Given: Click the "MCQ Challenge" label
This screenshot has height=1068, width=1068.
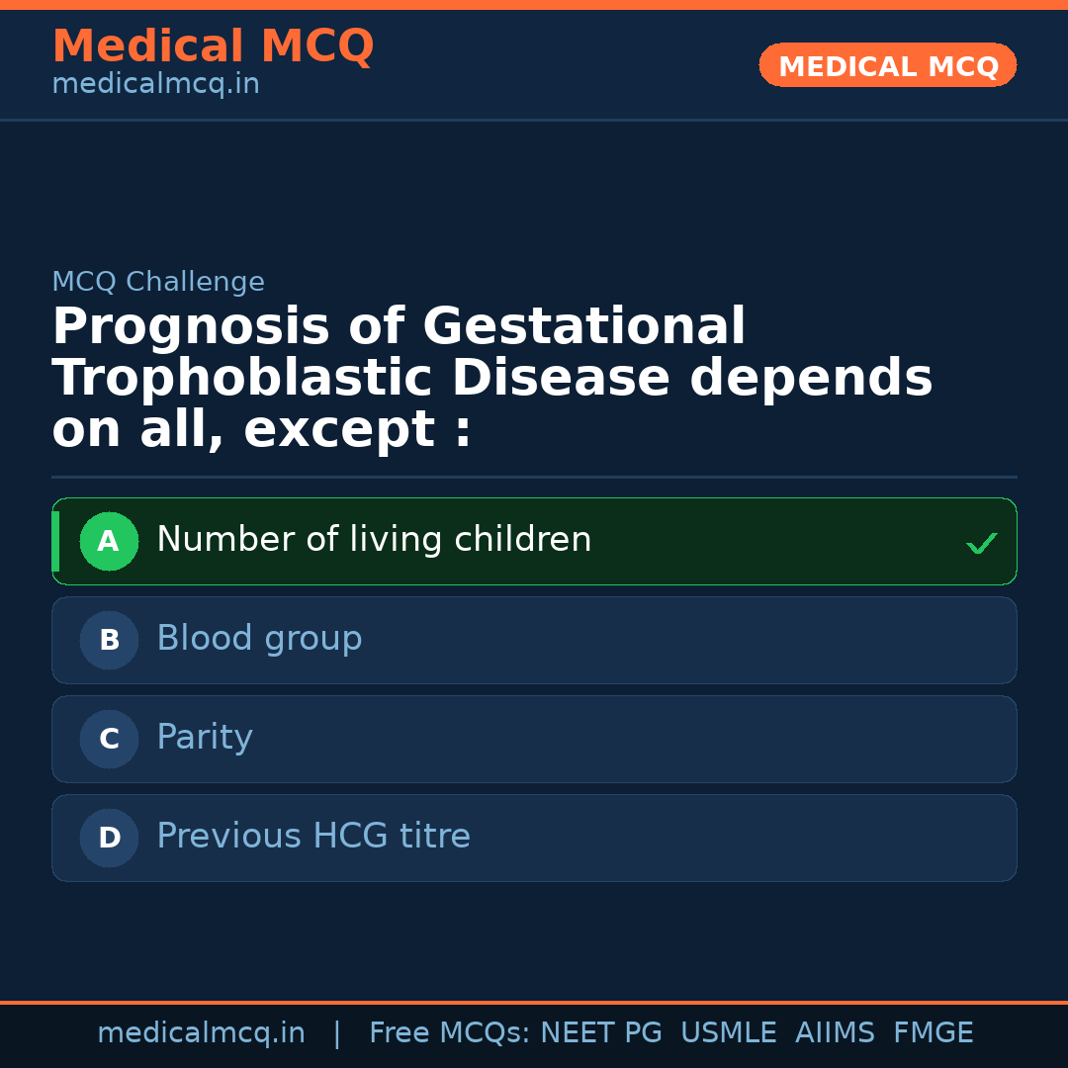Looking at the screenshot, I should point(158,283).
